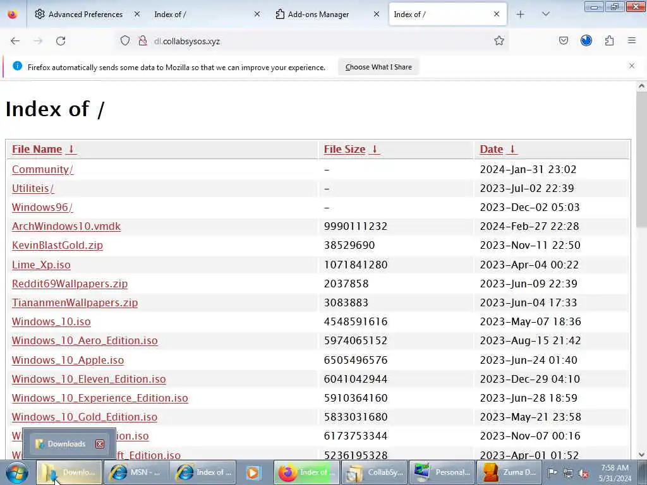Open the Firefox hamburger application menu
This screenshot has height=485, width=647.
(632, 40)
